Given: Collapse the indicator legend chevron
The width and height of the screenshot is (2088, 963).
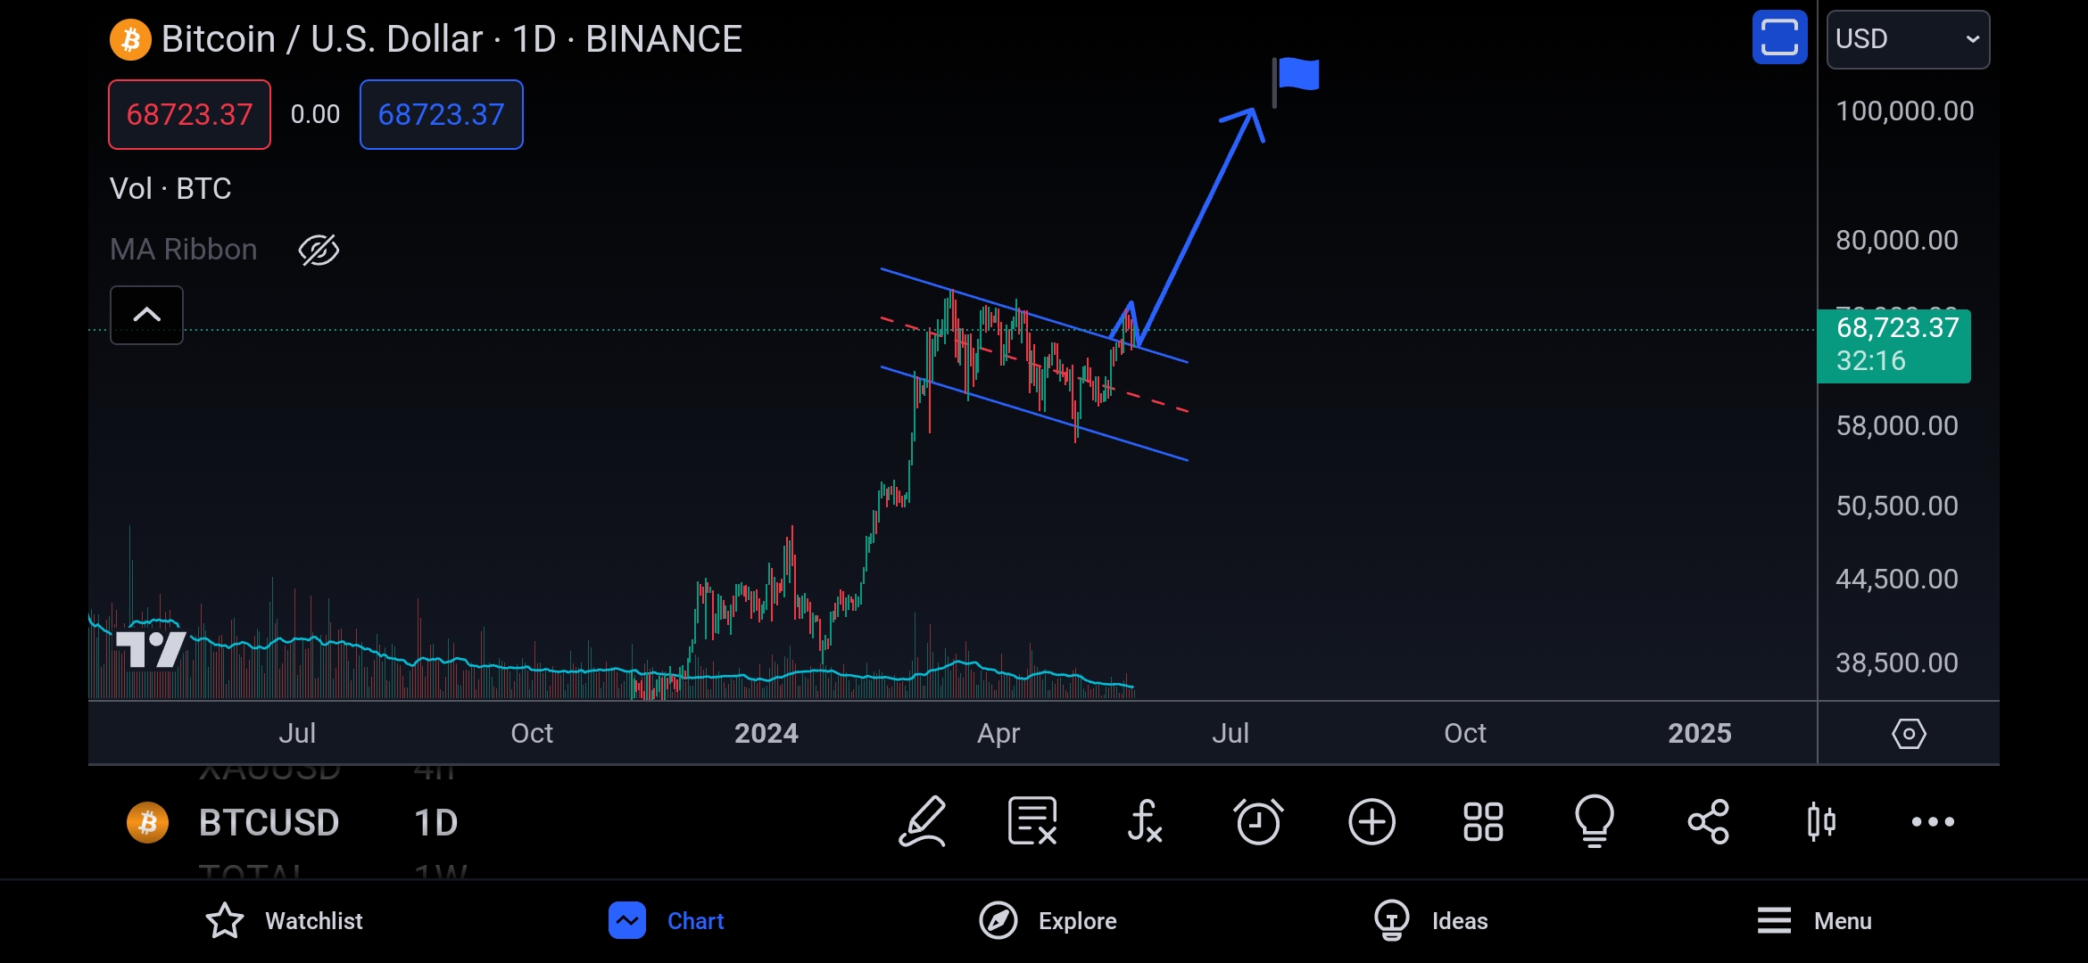Looking at the screenshot, I should click(146, 315).
